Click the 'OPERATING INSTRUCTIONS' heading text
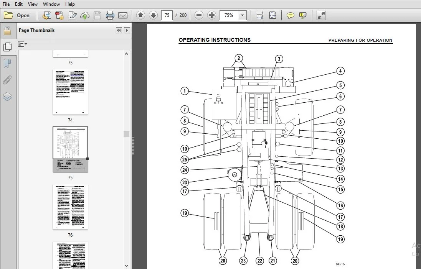The height and width of the screenshot is (269, 421). 215,40
